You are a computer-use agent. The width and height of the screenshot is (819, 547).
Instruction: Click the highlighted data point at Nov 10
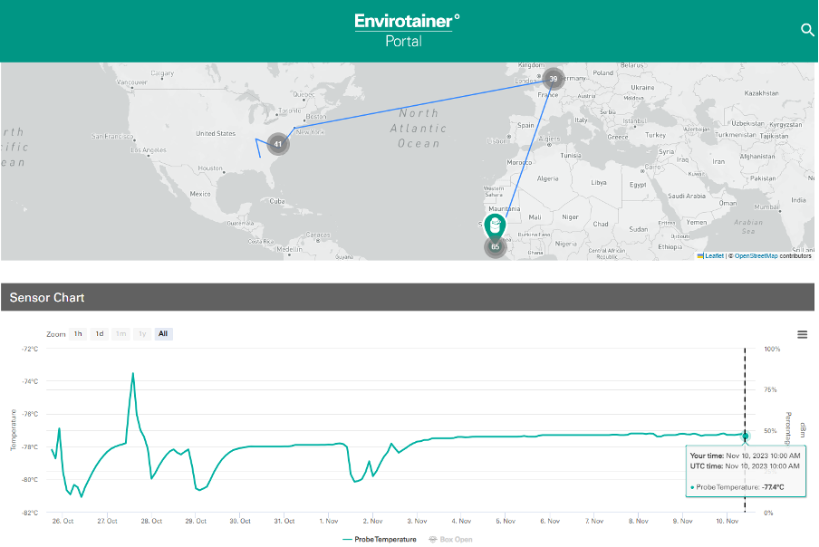[746, 436]
